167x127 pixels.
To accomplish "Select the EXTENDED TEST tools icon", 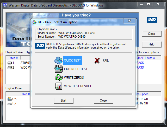I will pyautogui.click(x=59, y=69).
